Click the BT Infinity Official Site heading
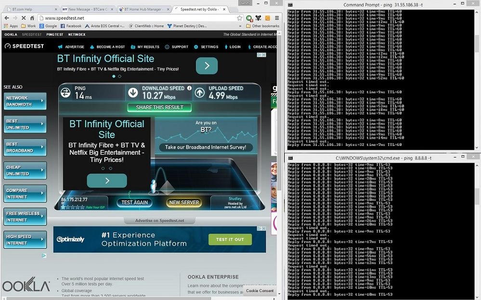This screenshot has width=481, height=300. (x=106, y=59)
